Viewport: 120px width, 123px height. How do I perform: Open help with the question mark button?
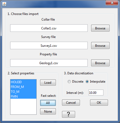coord(68,114)
